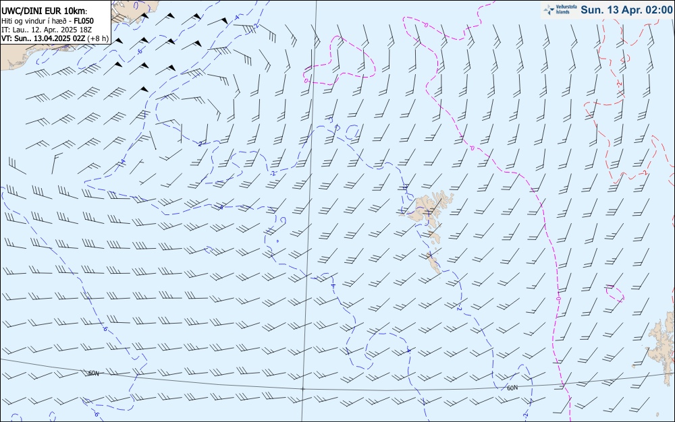
Task: Click the Veðurstofa Íslands logo
Action: (560, 10)
